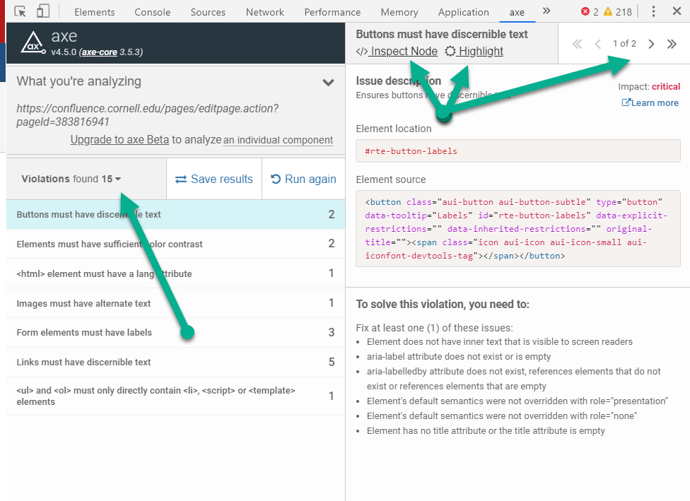This screenshot has width=690, height=501.
Task: Select 'Buttons must have discernible text' violation
Action: 175,214
